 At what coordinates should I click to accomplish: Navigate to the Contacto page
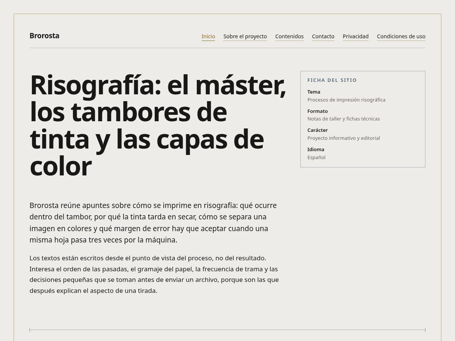click(323, 36)
